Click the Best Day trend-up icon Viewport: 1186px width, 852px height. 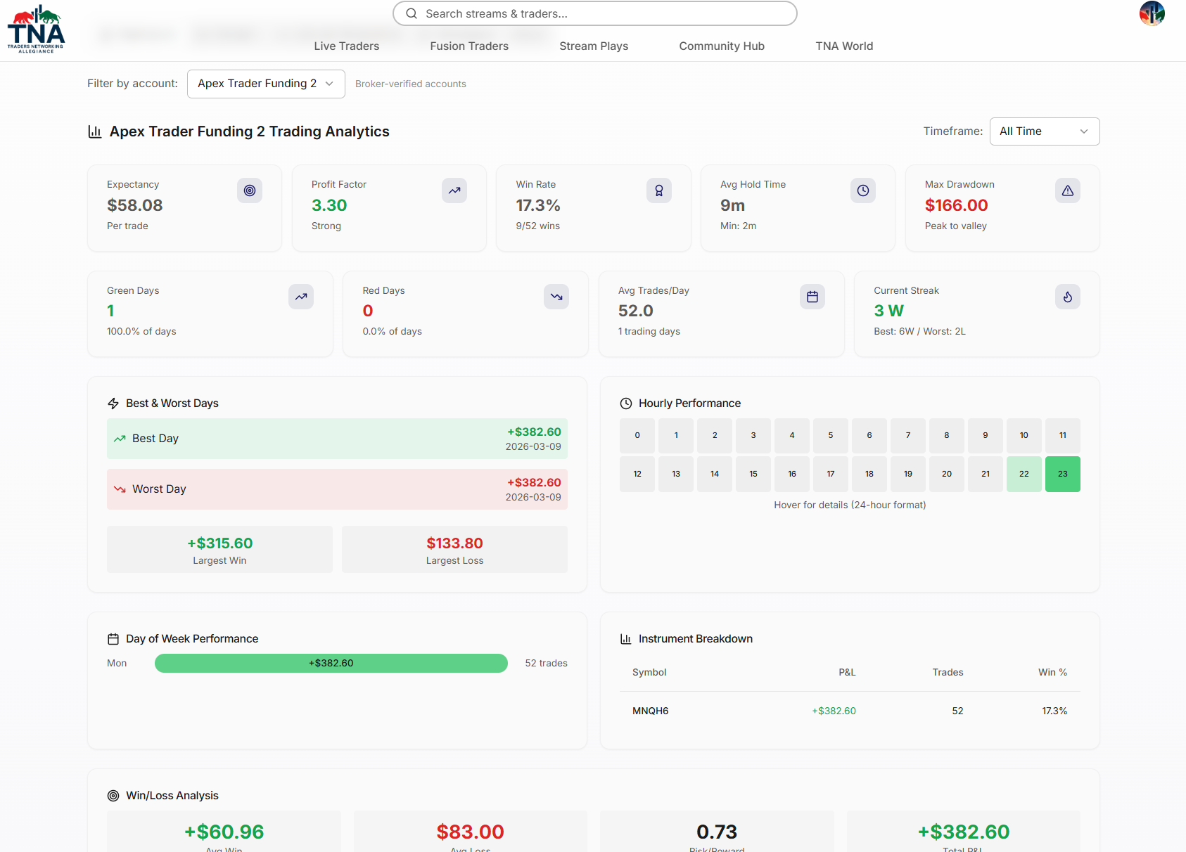point(120,439)
